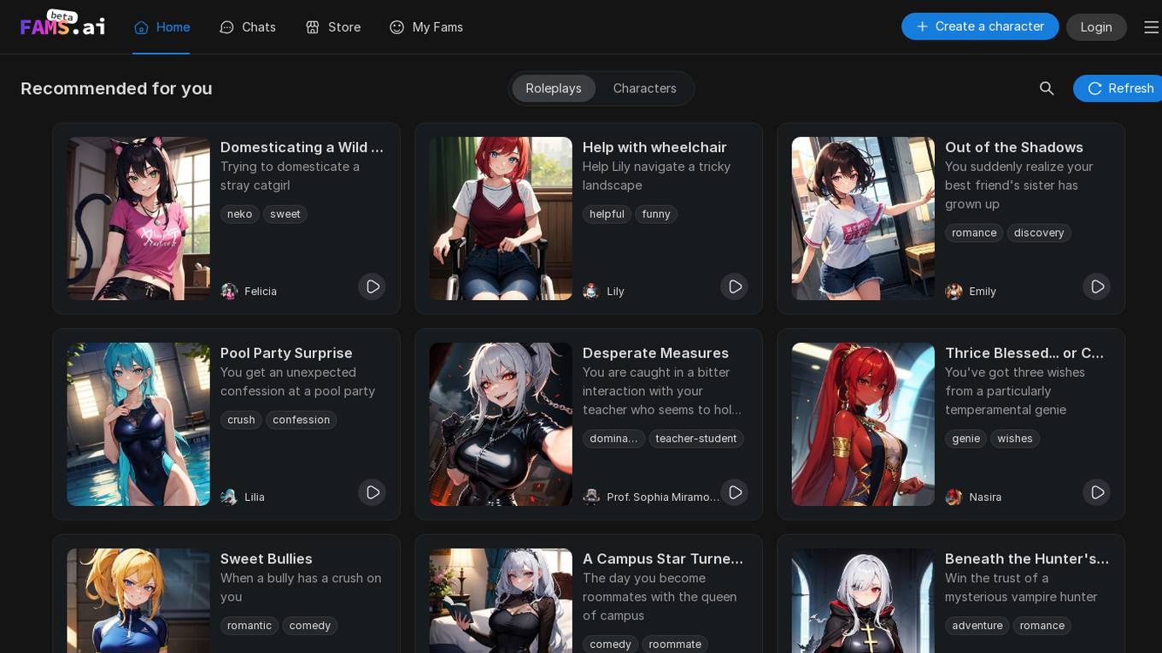Click the FAMS.ai beta logo
1162x653 pixels.
(x=62, y=23)
